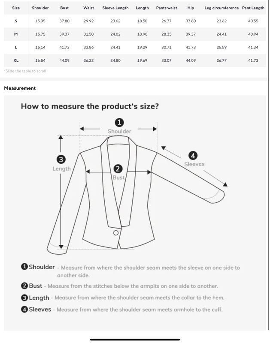
Task: Click the numbered circle 3 above Length
Action: click(61, 159)
